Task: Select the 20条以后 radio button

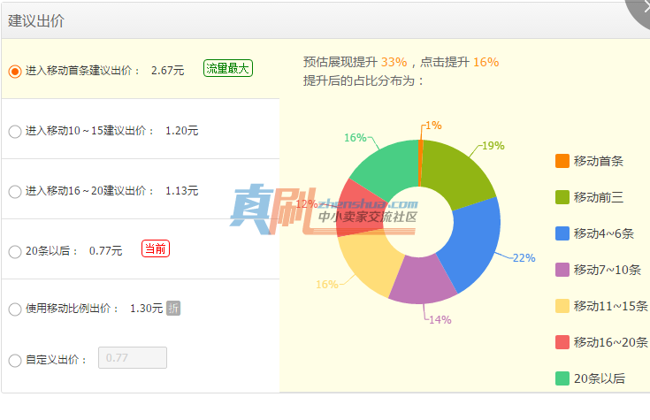Action: click(15, 252)
